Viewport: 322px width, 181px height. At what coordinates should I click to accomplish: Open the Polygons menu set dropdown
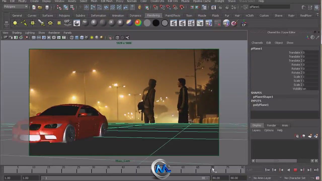(16, 7)
